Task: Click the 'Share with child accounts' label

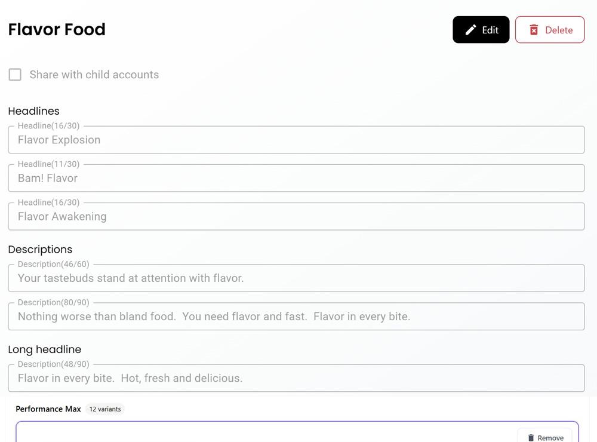Action: point(94,75)
